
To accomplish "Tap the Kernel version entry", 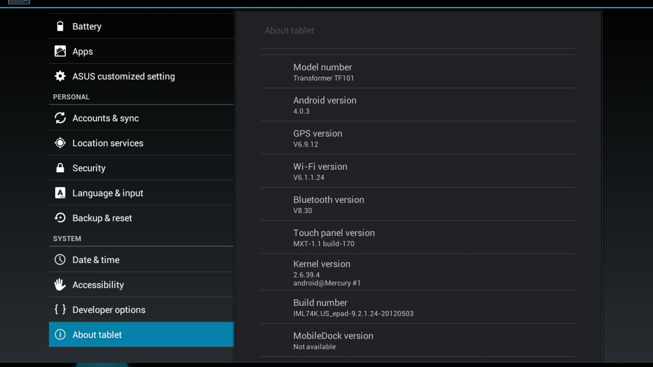I will pos(418,272).
